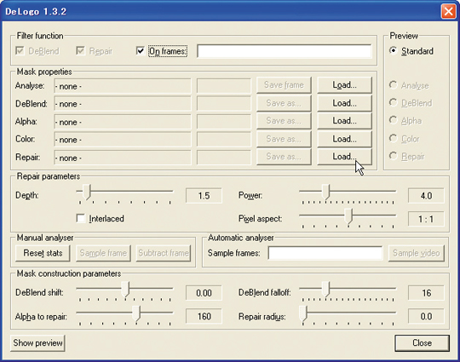Enable the Interlaced checkbox
460x362 pixels.
[x=80, y=219]
